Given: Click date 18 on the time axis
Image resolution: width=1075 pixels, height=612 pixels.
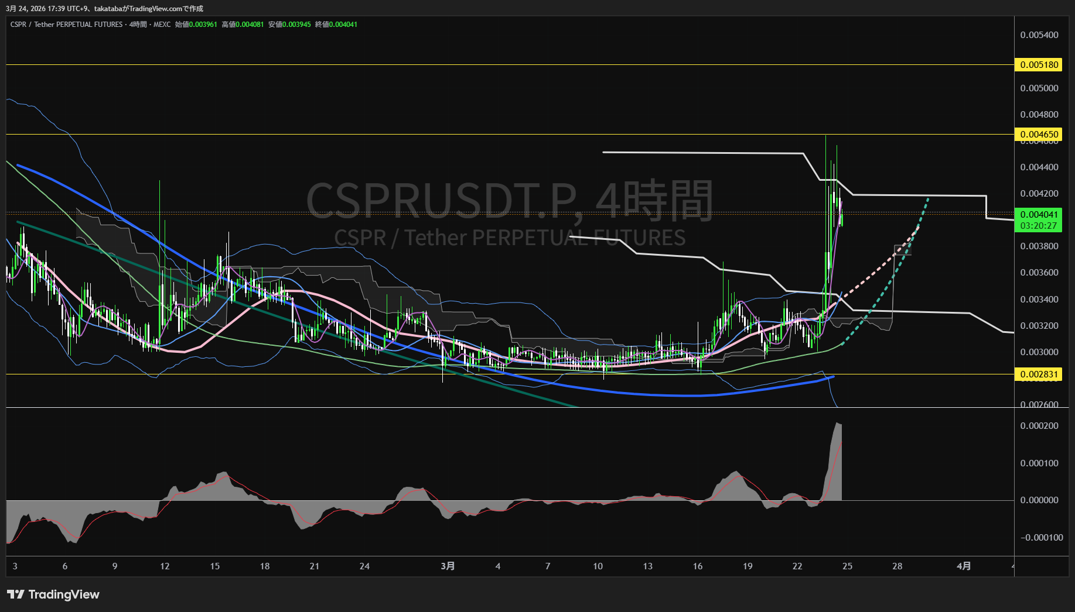Looking at the screenshot, I should [265, 566].
